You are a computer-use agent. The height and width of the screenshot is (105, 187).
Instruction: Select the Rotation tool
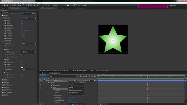pyautogui.click(x=10, y=5)
